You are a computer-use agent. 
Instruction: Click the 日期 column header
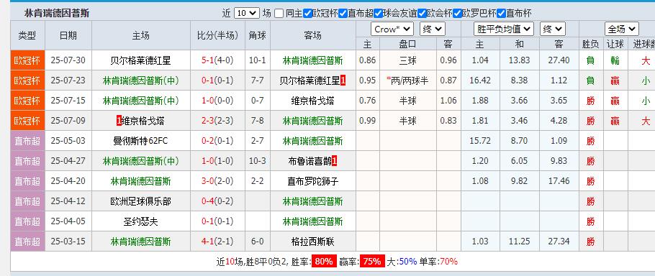point(68,35)
